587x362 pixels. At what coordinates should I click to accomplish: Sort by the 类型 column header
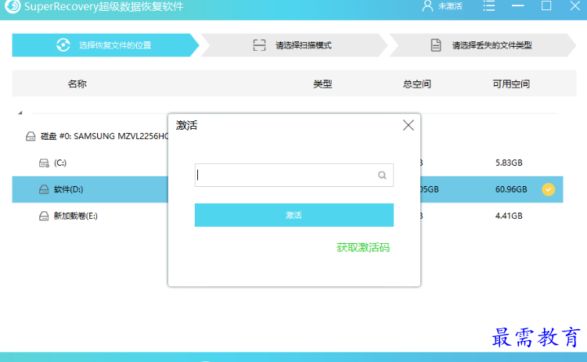322,84
